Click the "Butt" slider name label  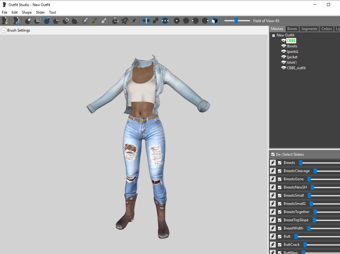point(287,236)
